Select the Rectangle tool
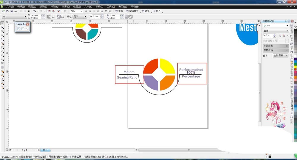297x160 pixels. click(2, 48)
